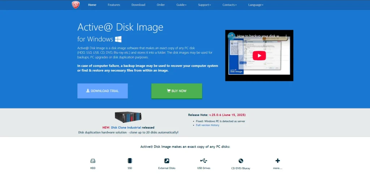
Task: Click the USB Drives icon
Action: click(x=204, y=160)
